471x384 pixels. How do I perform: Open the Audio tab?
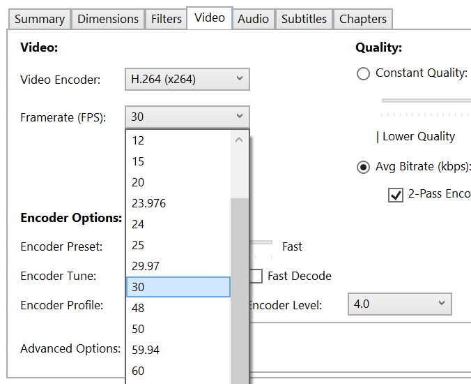(253, 19)
